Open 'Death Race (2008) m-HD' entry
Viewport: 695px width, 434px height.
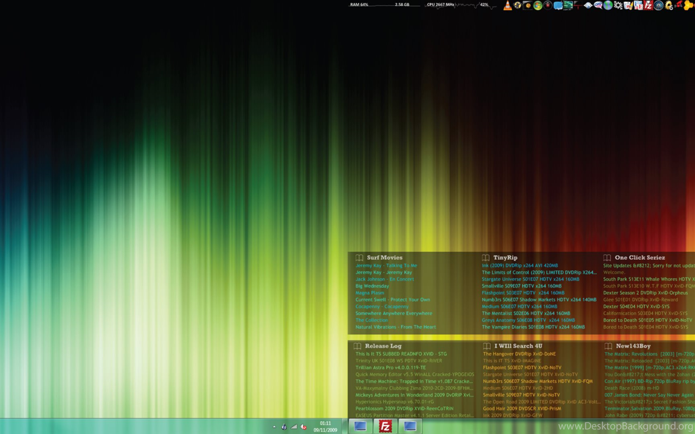pyautogui.click(x=632, y=388)
